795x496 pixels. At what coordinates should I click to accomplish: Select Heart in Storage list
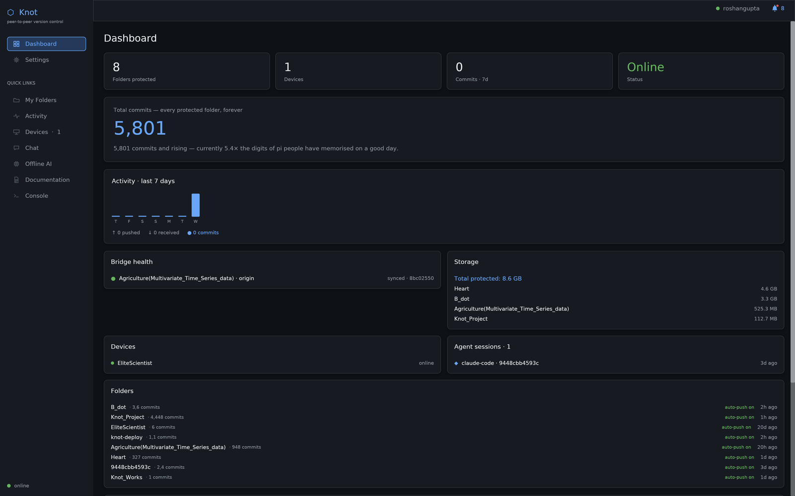pyautogui.click(x=462, y=289)
